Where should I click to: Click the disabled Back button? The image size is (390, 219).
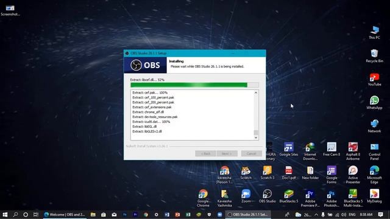(205, 153)
